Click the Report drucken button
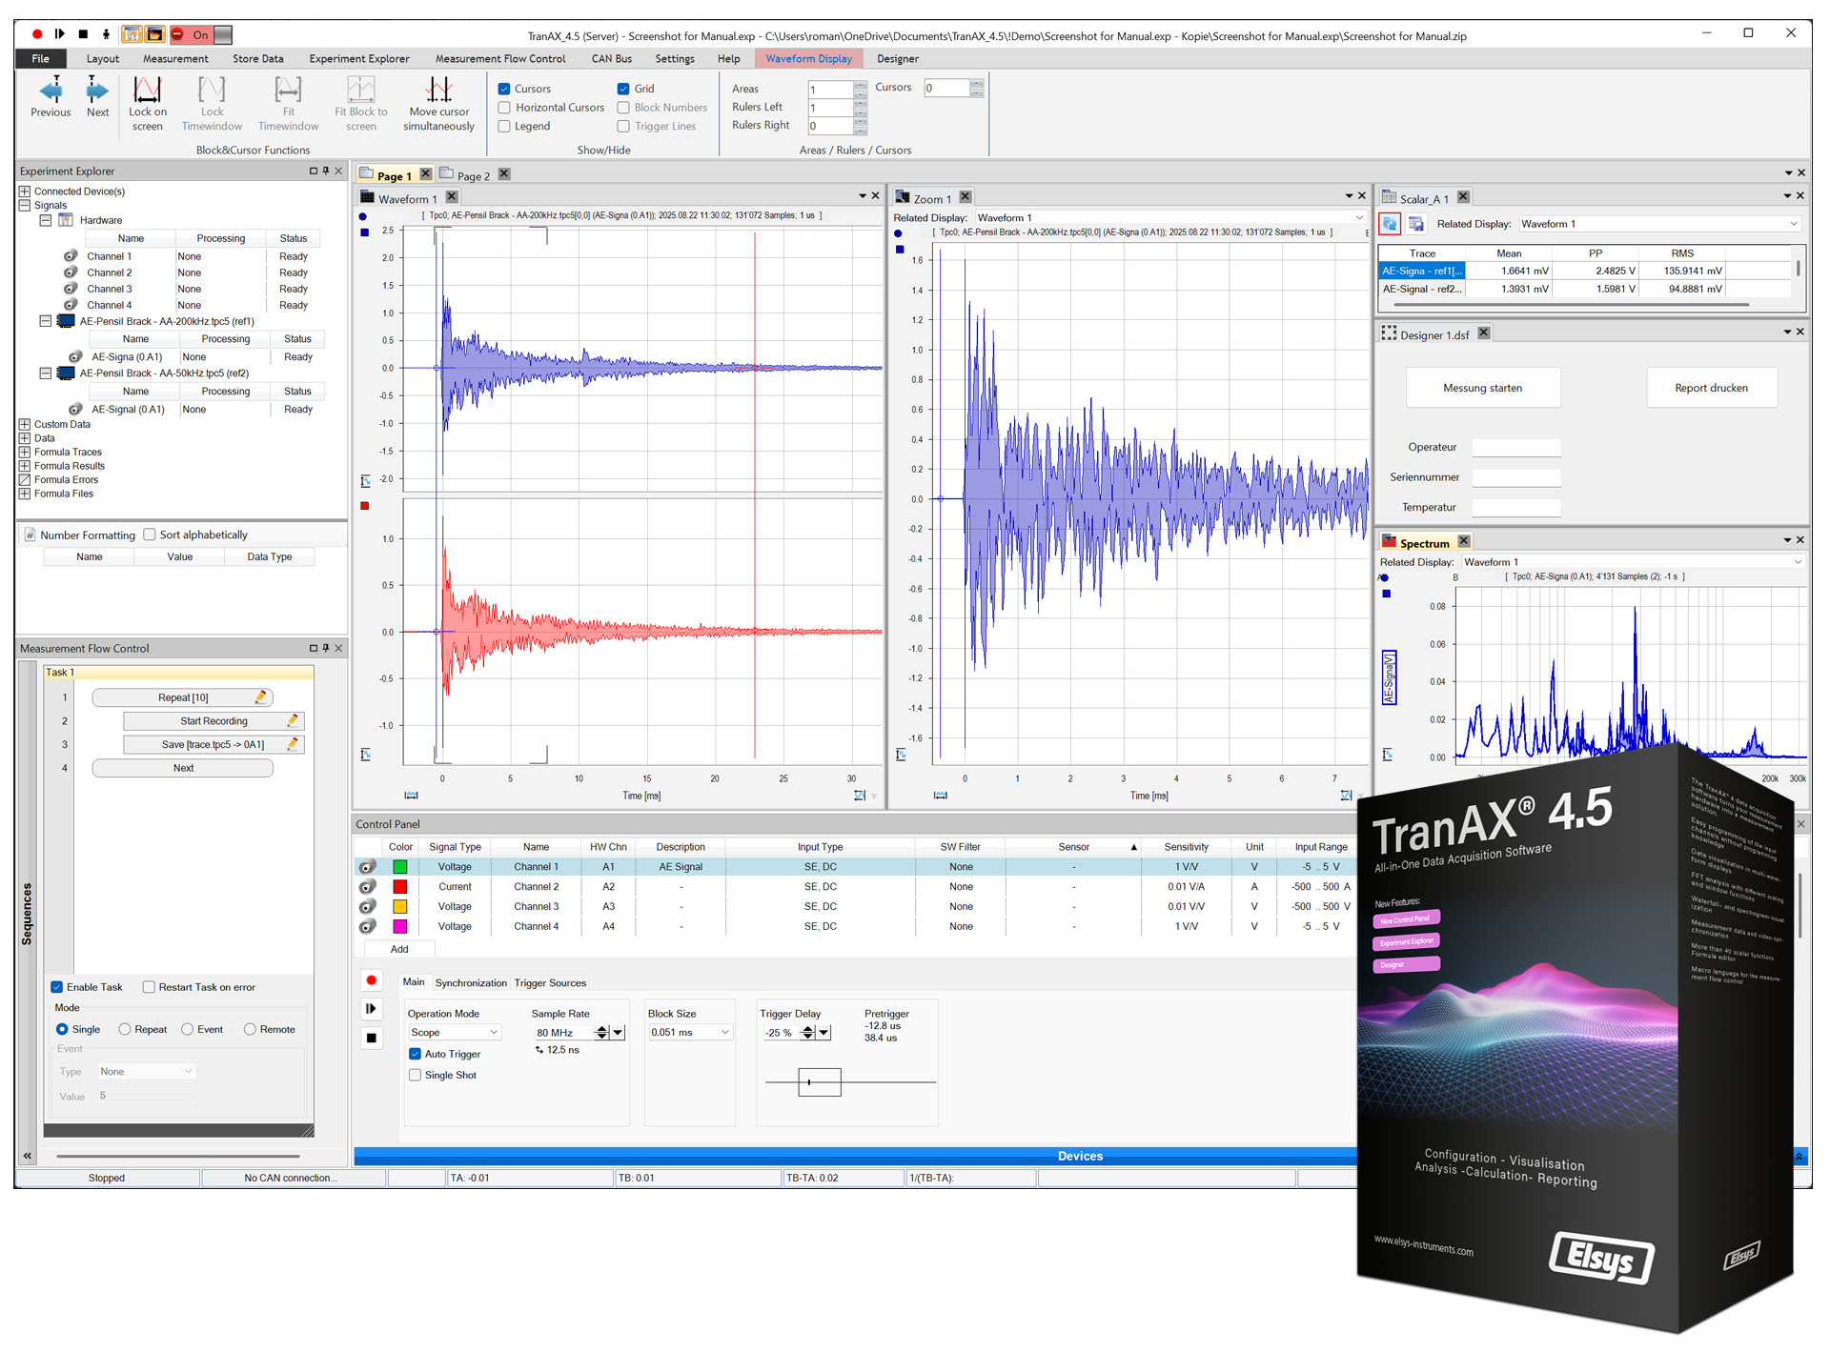The width and height of the screenshot is (1830, 1372). (x=1712, y=388)
